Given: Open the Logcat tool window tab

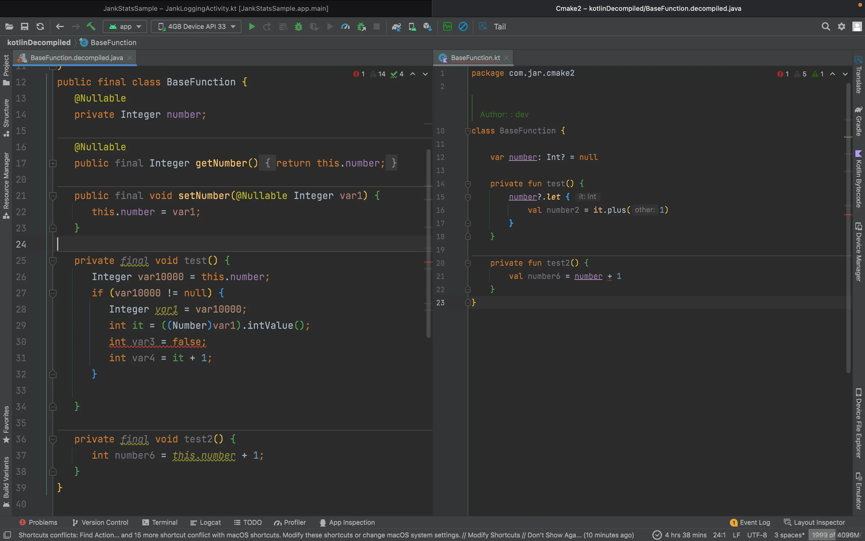Looking at the screenshot, I should [x=205, y=522].
